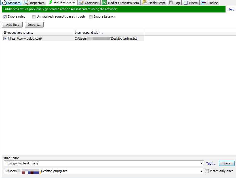Image resolution: width=236 pixels, height=178 pixels.
Task: Switch to Fiddler Orchestra Beta tab
Action: coord(121,3)
